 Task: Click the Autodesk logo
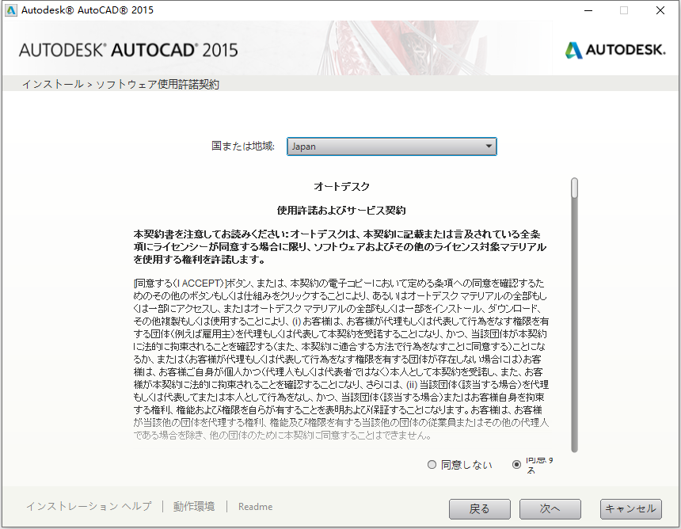tap(615, 50)
